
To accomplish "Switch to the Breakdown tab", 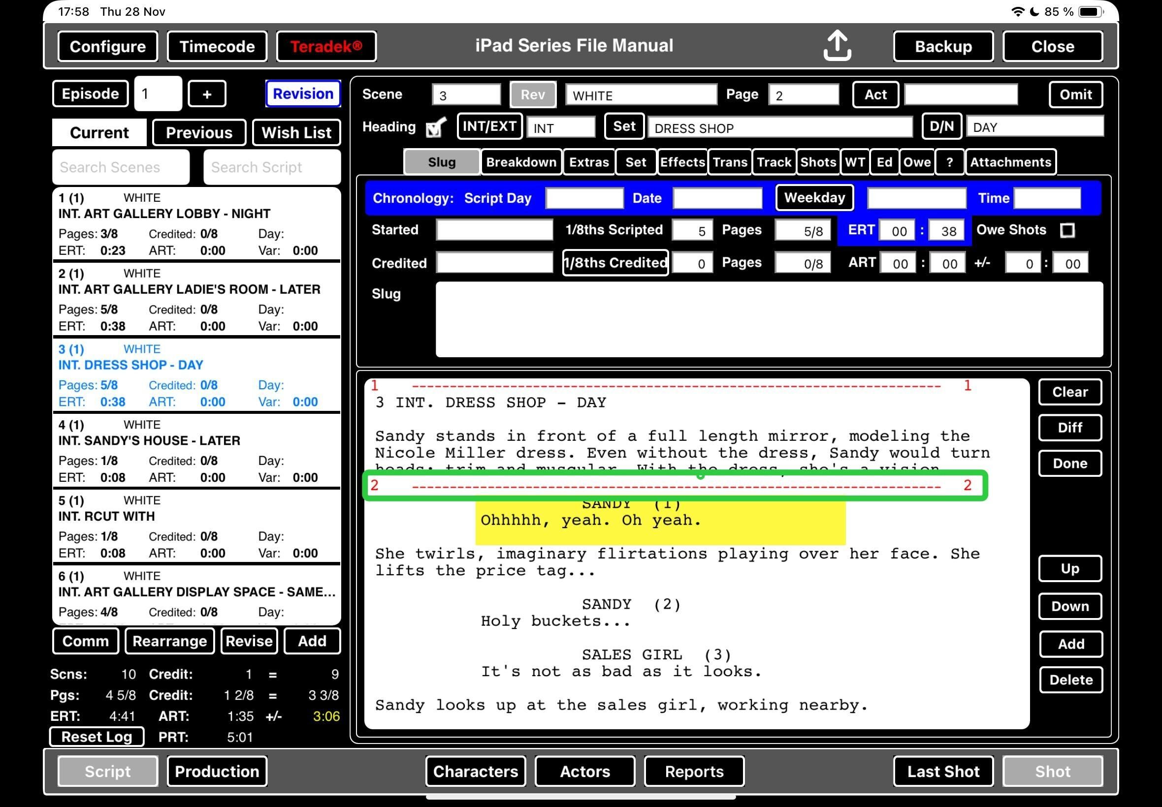I will 521,162.
